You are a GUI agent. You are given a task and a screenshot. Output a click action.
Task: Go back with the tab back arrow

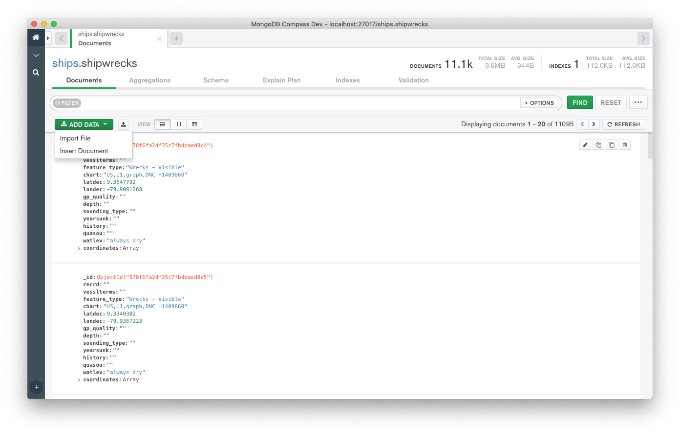(x=61, y=39)
